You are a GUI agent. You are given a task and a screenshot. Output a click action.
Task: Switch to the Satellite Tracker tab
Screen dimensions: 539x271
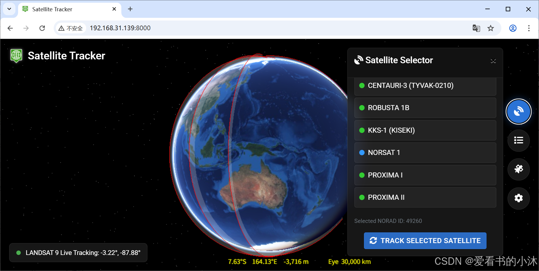70,9
